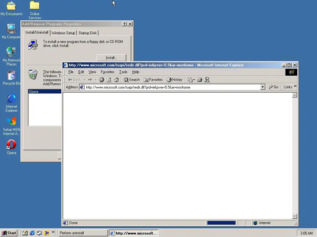Open the Search pane in Internet Explorer
Image resolution: width=317 pixels, height=237 pixels.
tap(132, 80)
